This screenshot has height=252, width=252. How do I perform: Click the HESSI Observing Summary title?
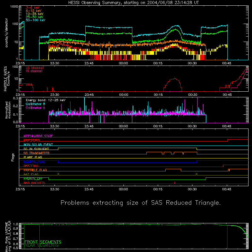coord(134,3)
